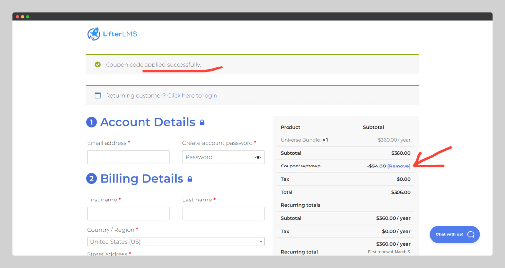Click the lock icon beside Account Details

pos(202,122)
